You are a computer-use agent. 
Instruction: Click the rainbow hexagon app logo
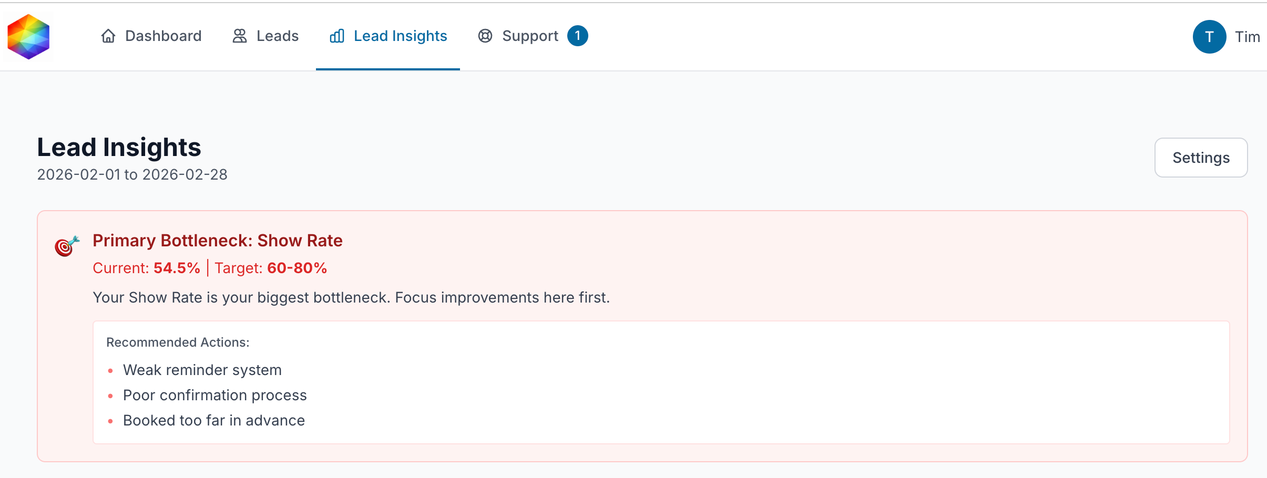point(28,37)
